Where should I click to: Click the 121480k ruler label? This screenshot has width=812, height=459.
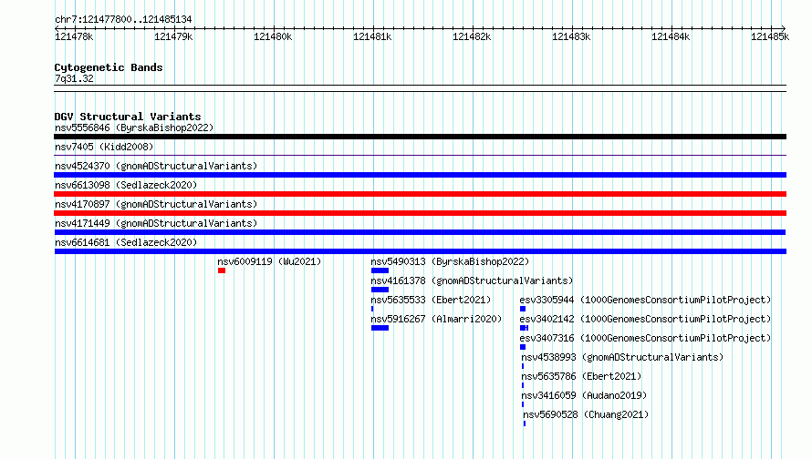click(273, 36)
